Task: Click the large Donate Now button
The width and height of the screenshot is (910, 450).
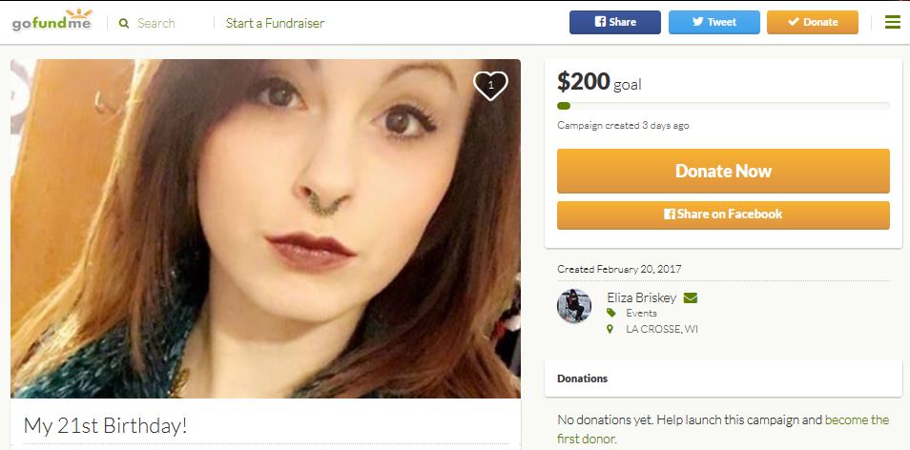Action: coord(723,171)
